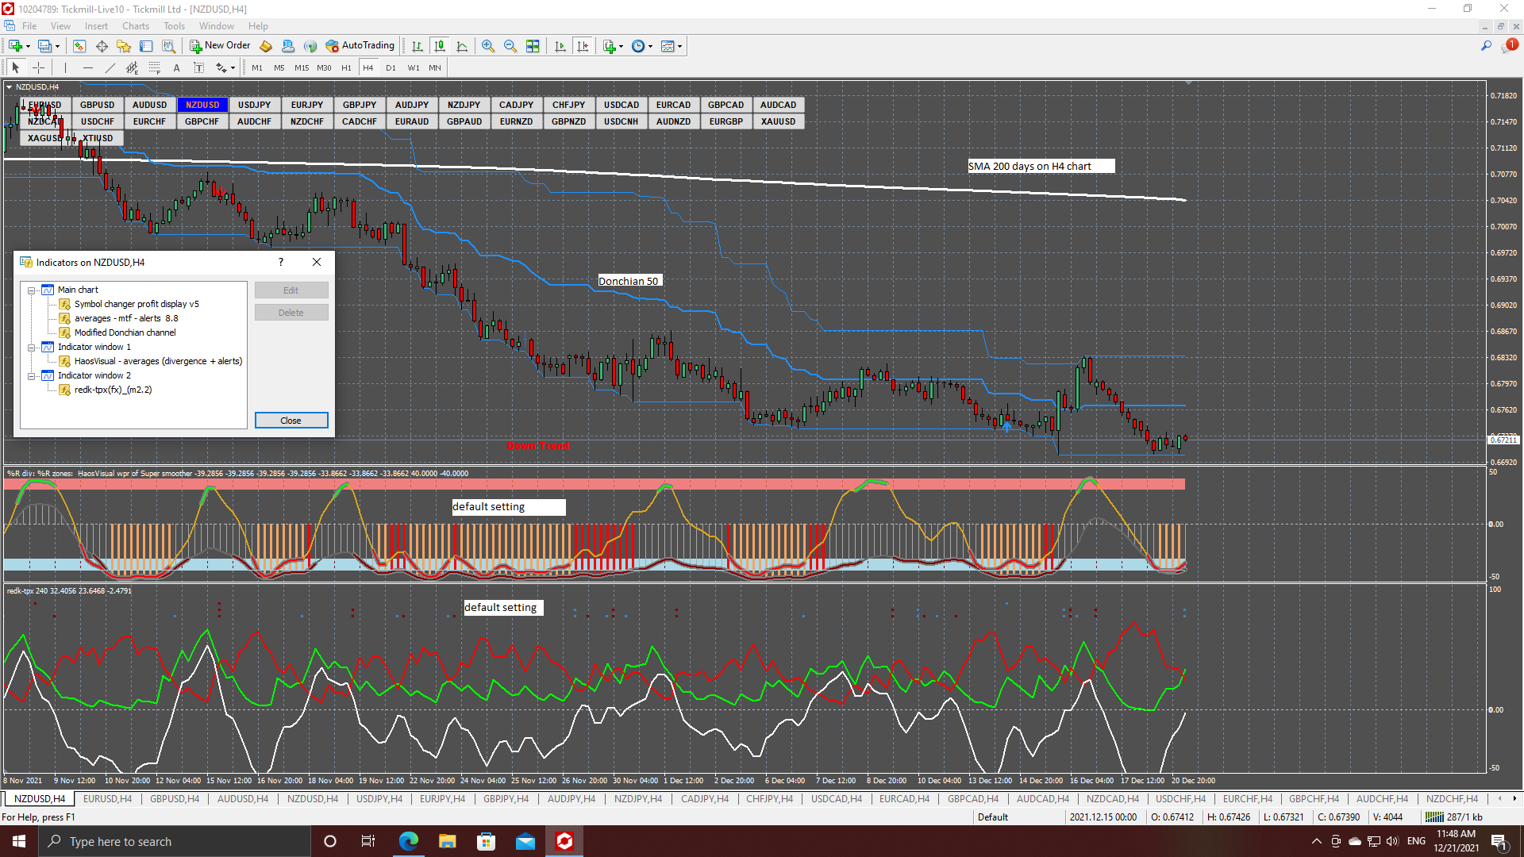Switch chart to line chart mode
This screenshot has width=1524, height=857.
click(462, 47)
